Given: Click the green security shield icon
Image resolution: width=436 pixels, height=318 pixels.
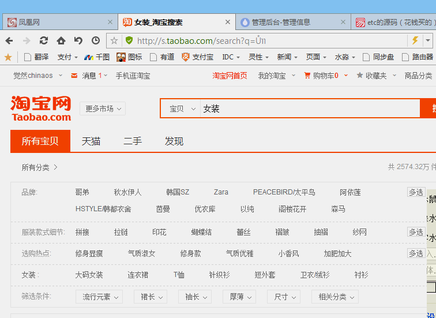Looking at the screenshot, I should coord(129,40).
